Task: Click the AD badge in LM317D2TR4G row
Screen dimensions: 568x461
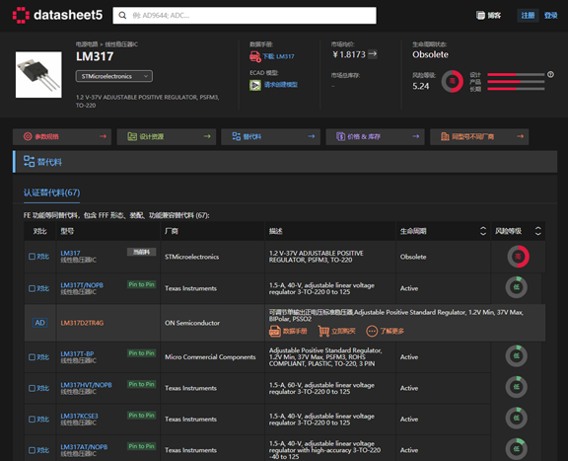Action: [39, 323]
